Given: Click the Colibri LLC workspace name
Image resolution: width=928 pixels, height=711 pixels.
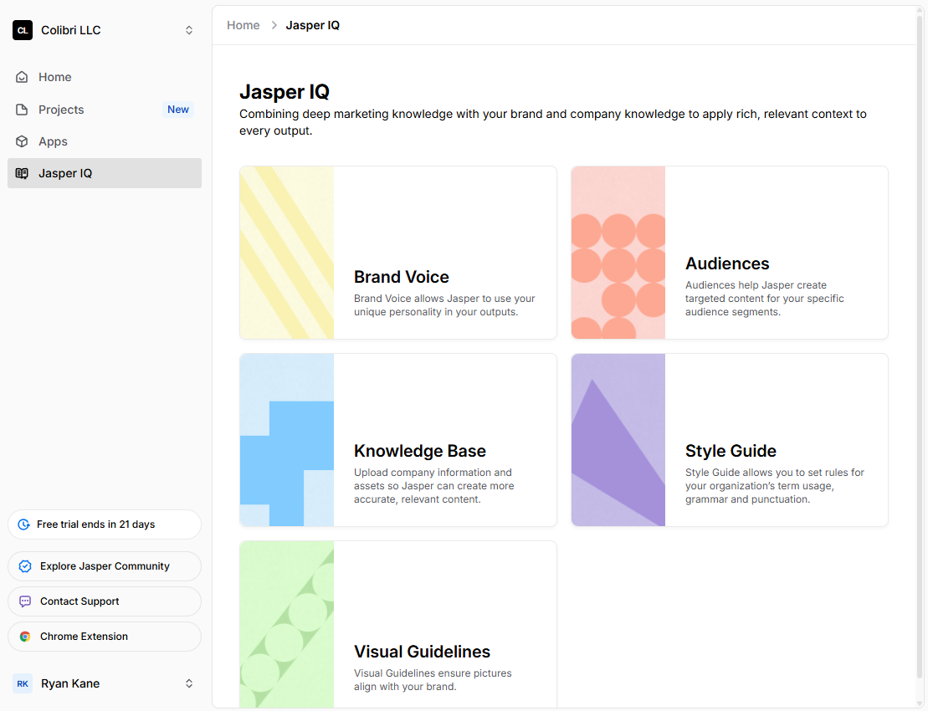Looking at the screenshot, I should [x=71, y=30].
